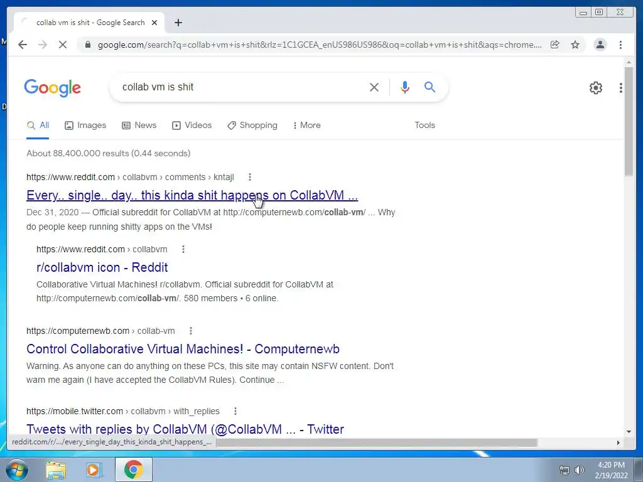Click the vertical scrollbar thumb

(x=629, y=121)
